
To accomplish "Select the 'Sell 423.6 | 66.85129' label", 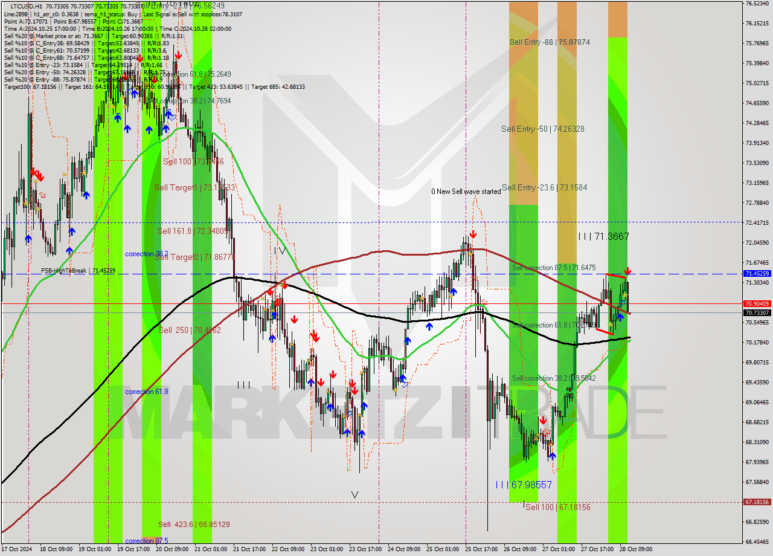I will (194, 525).
